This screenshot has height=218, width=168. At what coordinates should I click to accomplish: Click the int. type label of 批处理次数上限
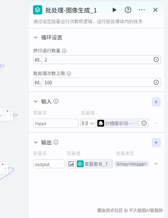[38, 82]
